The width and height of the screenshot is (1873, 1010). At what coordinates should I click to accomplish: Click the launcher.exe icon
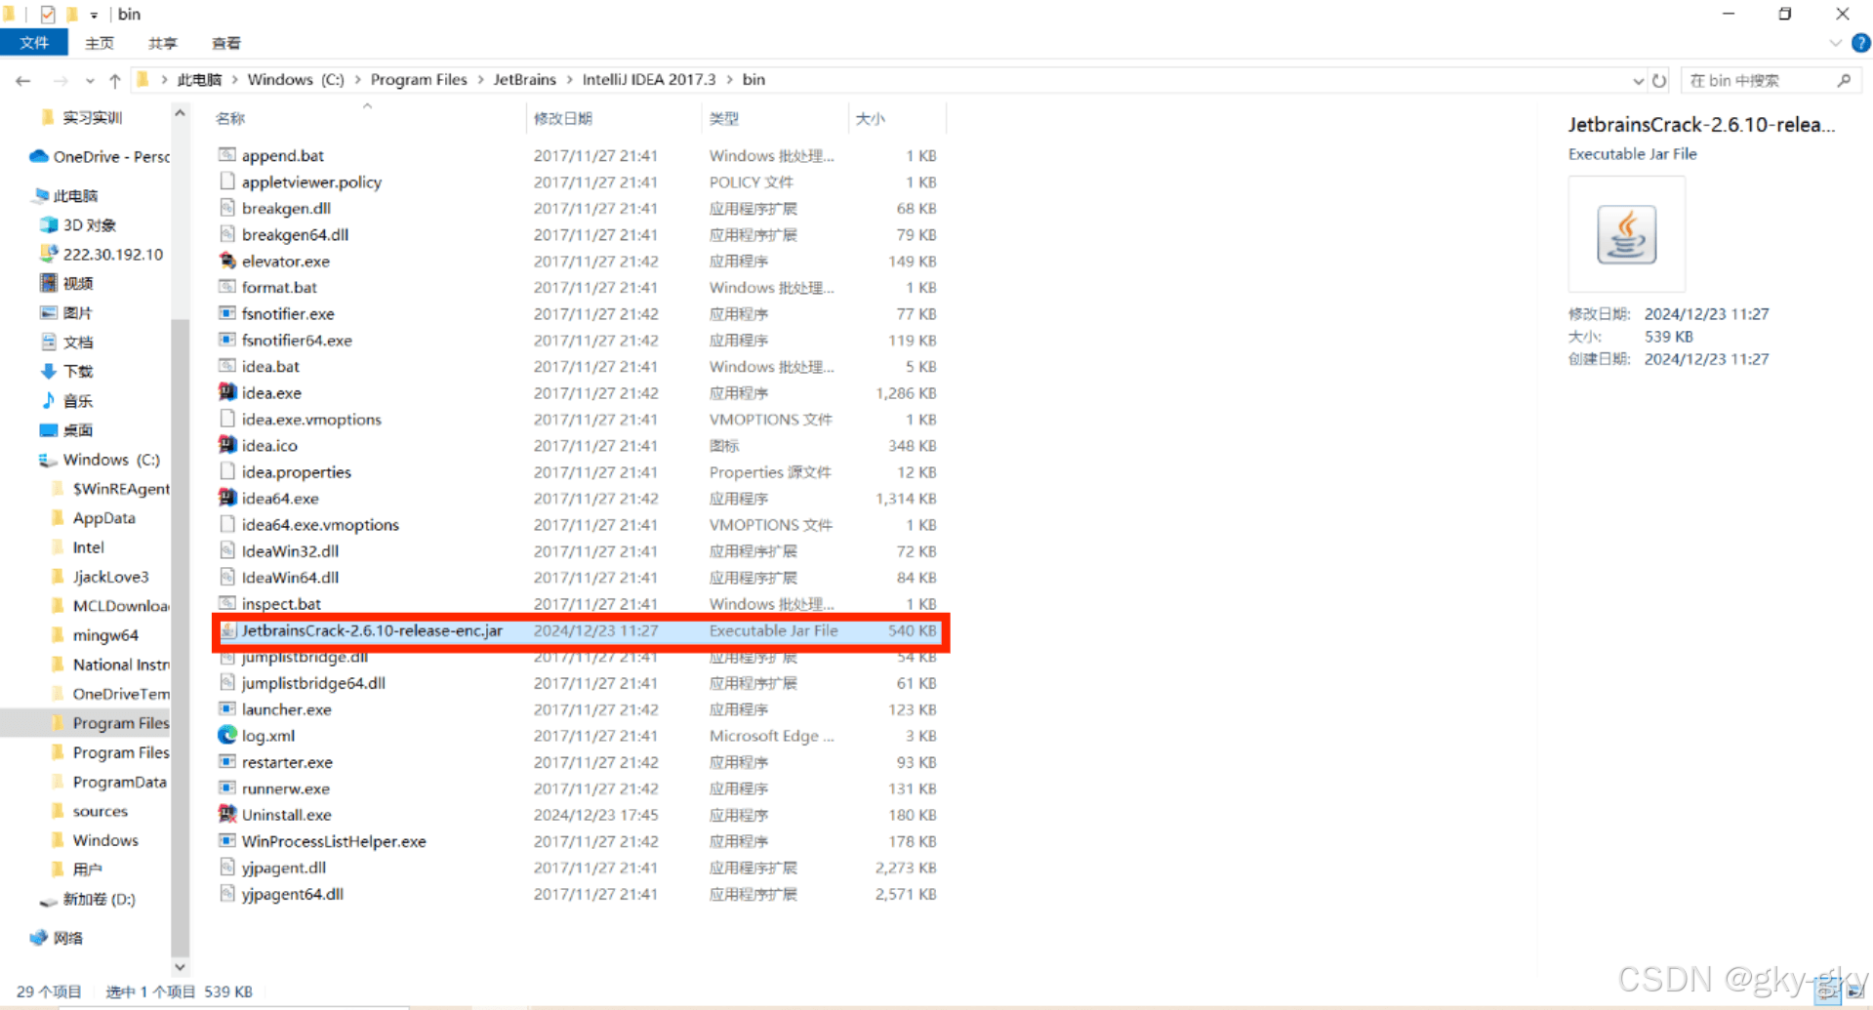227,708
